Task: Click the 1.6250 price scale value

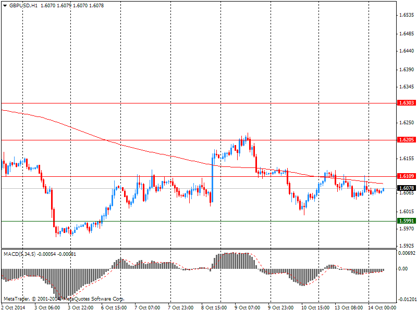Action: tap(407, 123)
